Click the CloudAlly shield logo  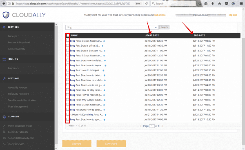point(6,15)
